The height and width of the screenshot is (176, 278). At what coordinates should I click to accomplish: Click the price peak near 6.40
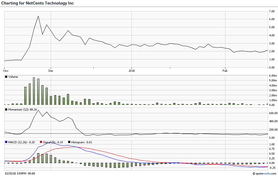38,16
